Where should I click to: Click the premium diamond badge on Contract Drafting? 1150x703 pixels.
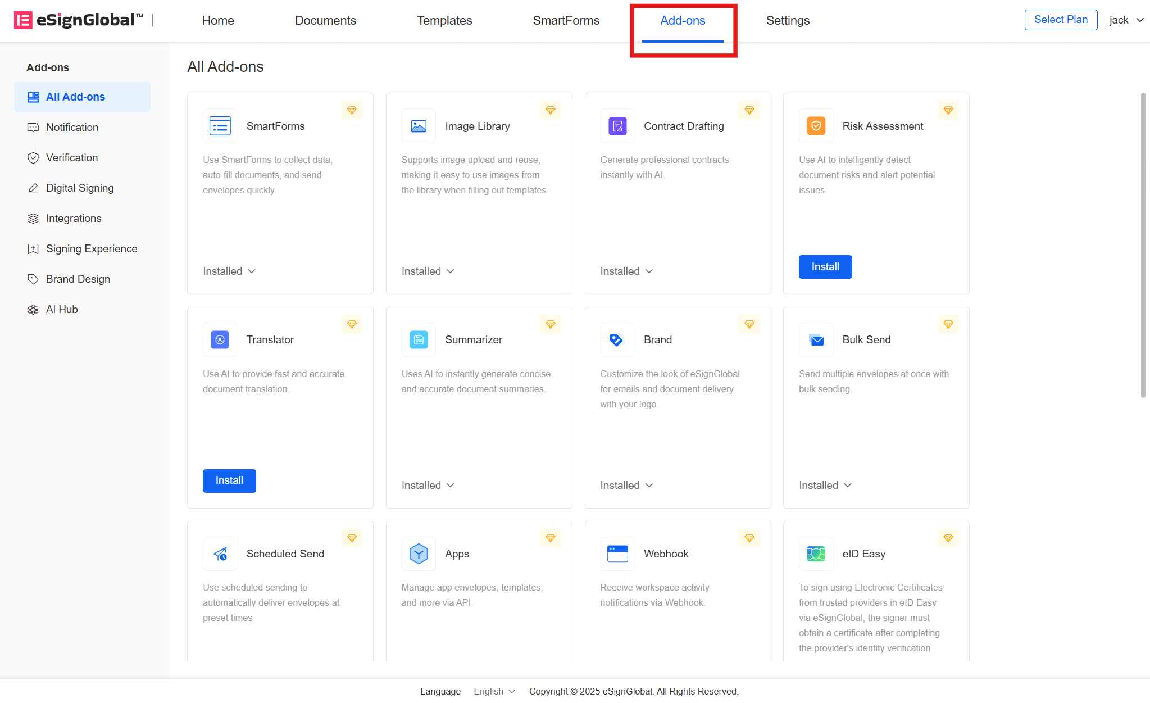pos(749,110)
